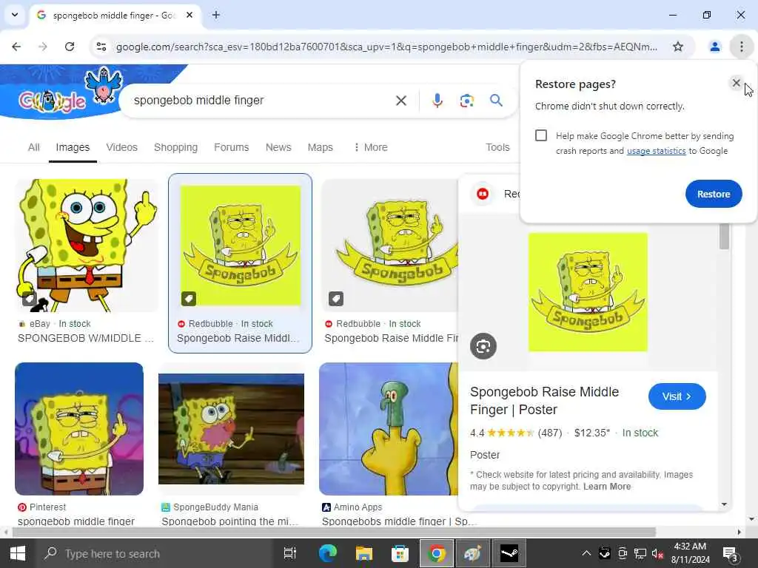Image resolution: width=758 pixels, height=568 pixels.
Task: Clear the search box with the X
Action: coord(400,101)
